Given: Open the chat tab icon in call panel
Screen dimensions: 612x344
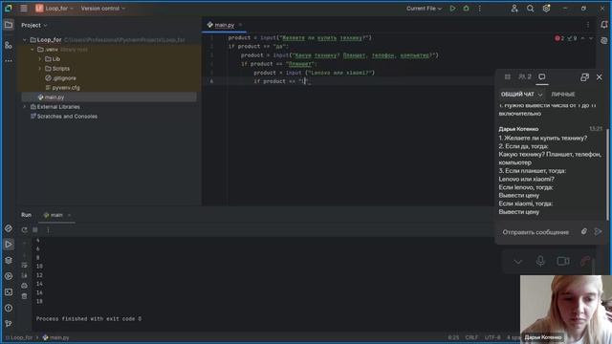Looking at the screenshot, I should [x=542, y=76].
